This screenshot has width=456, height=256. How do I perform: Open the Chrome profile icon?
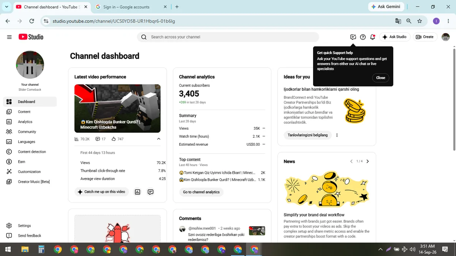pyautogui.click(x=436, y=21)
